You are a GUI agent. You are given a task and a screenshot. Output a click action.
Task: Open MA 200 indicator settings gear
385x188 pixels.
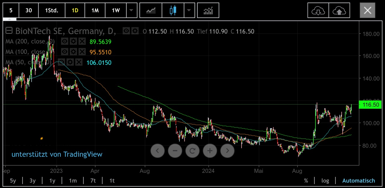73,42
